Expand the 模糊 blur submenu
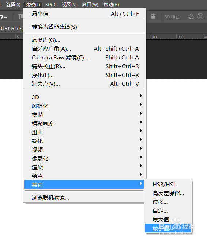The height and width of the screenshot is (240, 207). click(84, 115)
